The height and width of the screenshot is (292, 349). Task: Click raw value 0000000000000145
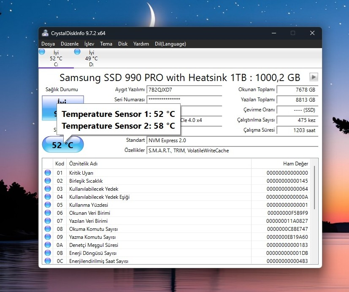pos(287,181)
